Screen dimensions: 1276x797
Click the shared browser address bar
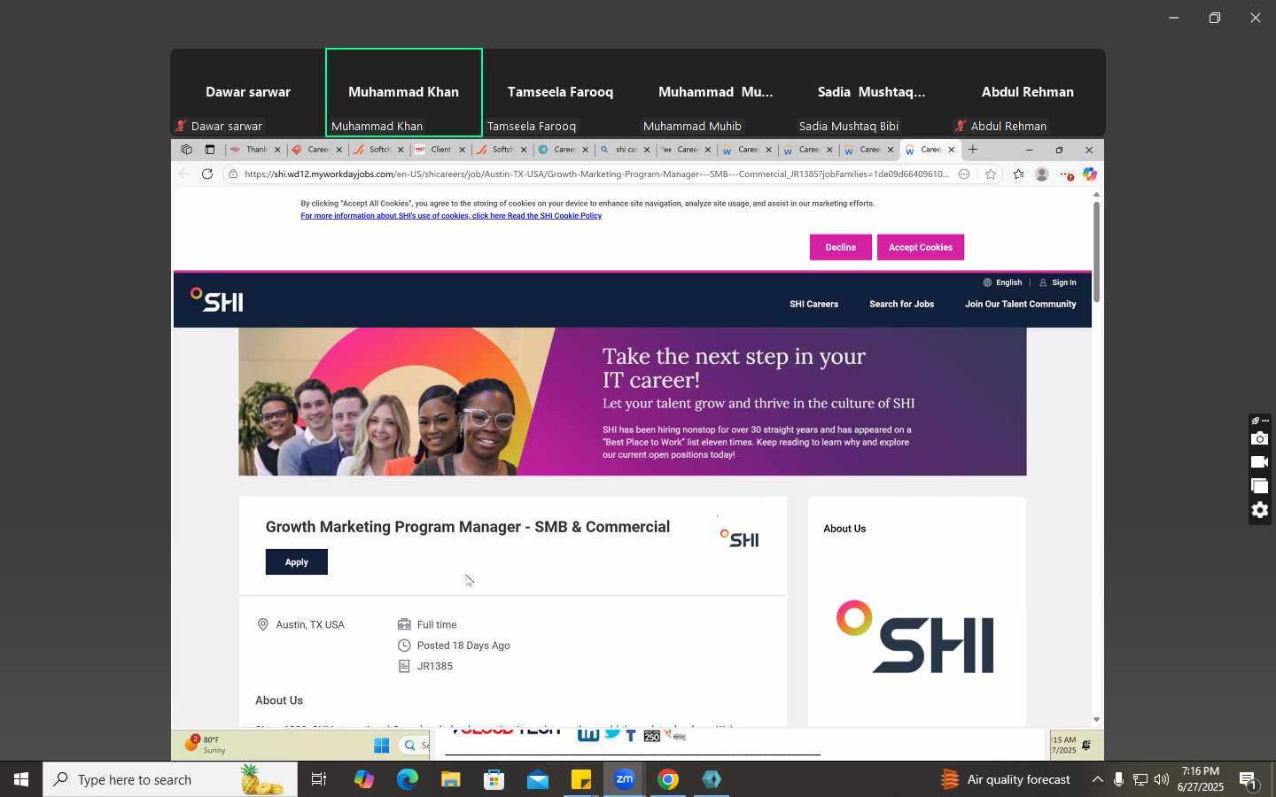tap(595, 174)
